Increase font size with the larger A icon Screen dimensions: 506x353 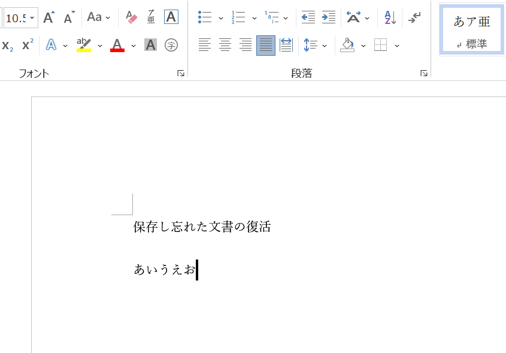pyautogui.click(x=49, y=17)
